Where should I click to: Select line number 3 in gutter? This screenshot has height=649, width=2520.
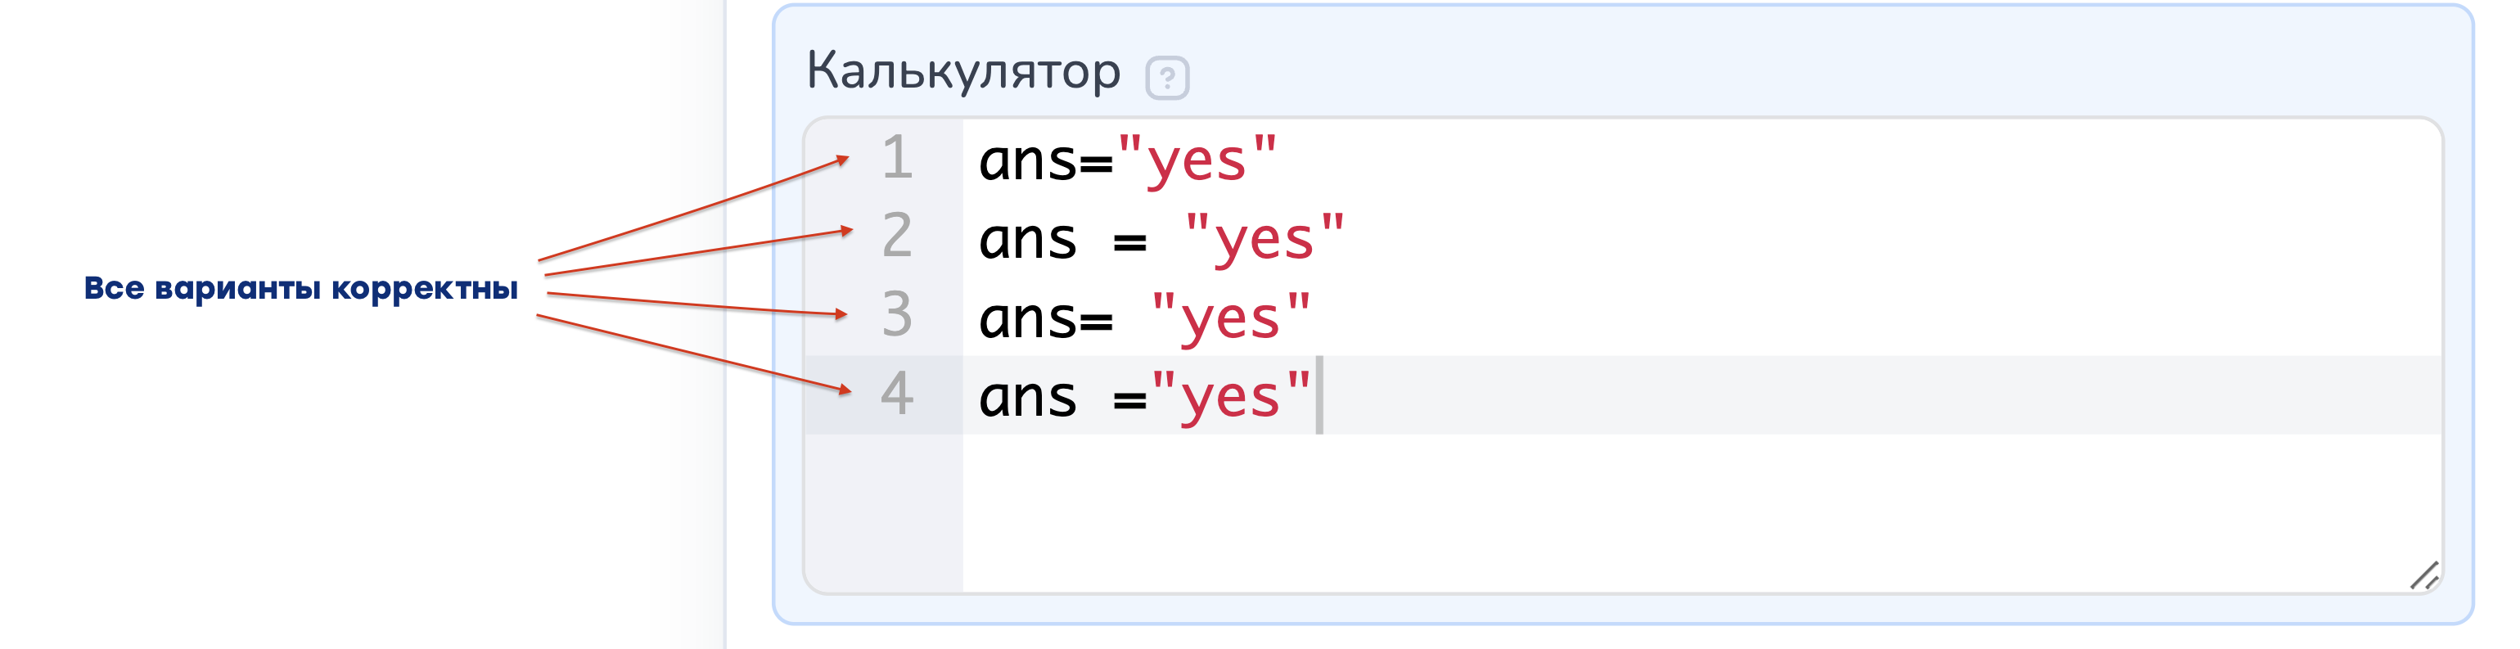897,315
